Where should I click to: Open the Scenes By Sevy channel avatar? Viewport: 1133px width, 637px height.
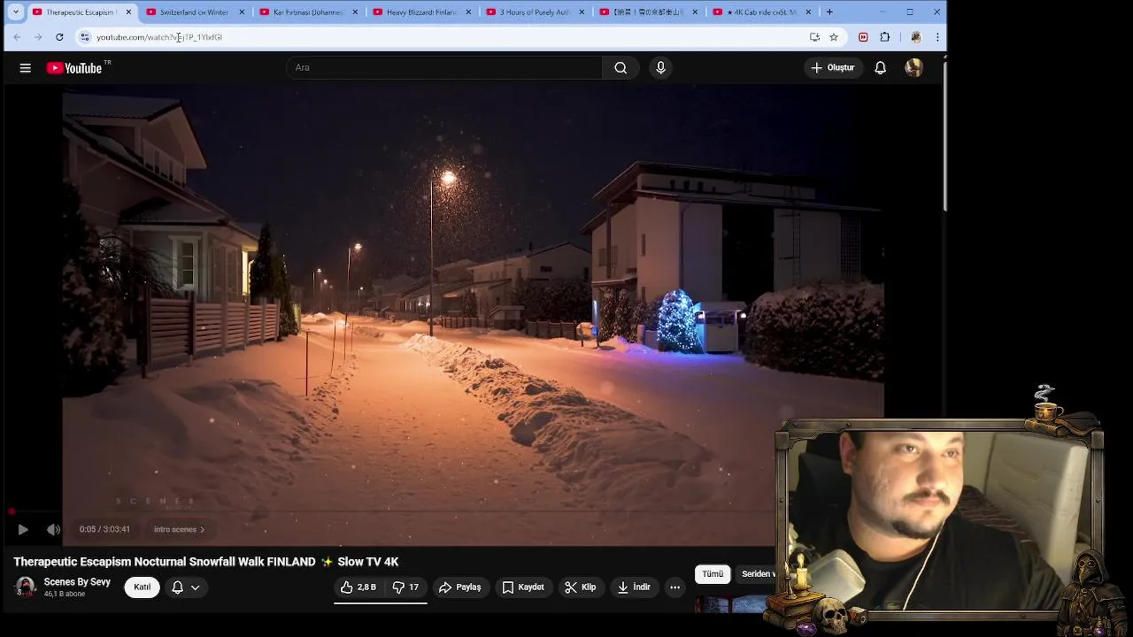click(26, 587)
